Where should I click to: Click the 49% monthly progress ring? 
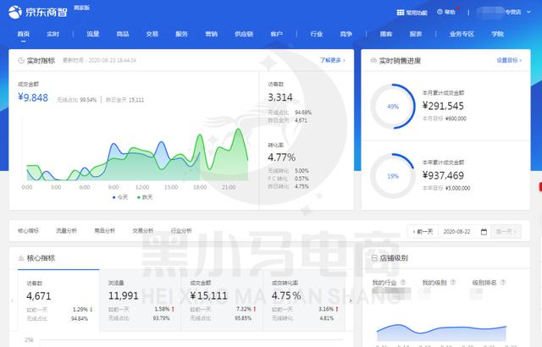pyautogui.click(x=393, y=107)
